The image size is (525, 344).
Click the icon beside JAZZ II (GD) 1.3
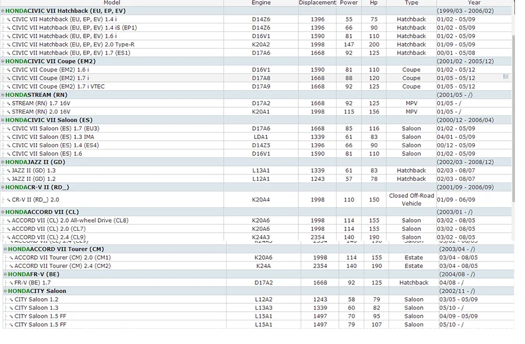[x=9, y=171]
